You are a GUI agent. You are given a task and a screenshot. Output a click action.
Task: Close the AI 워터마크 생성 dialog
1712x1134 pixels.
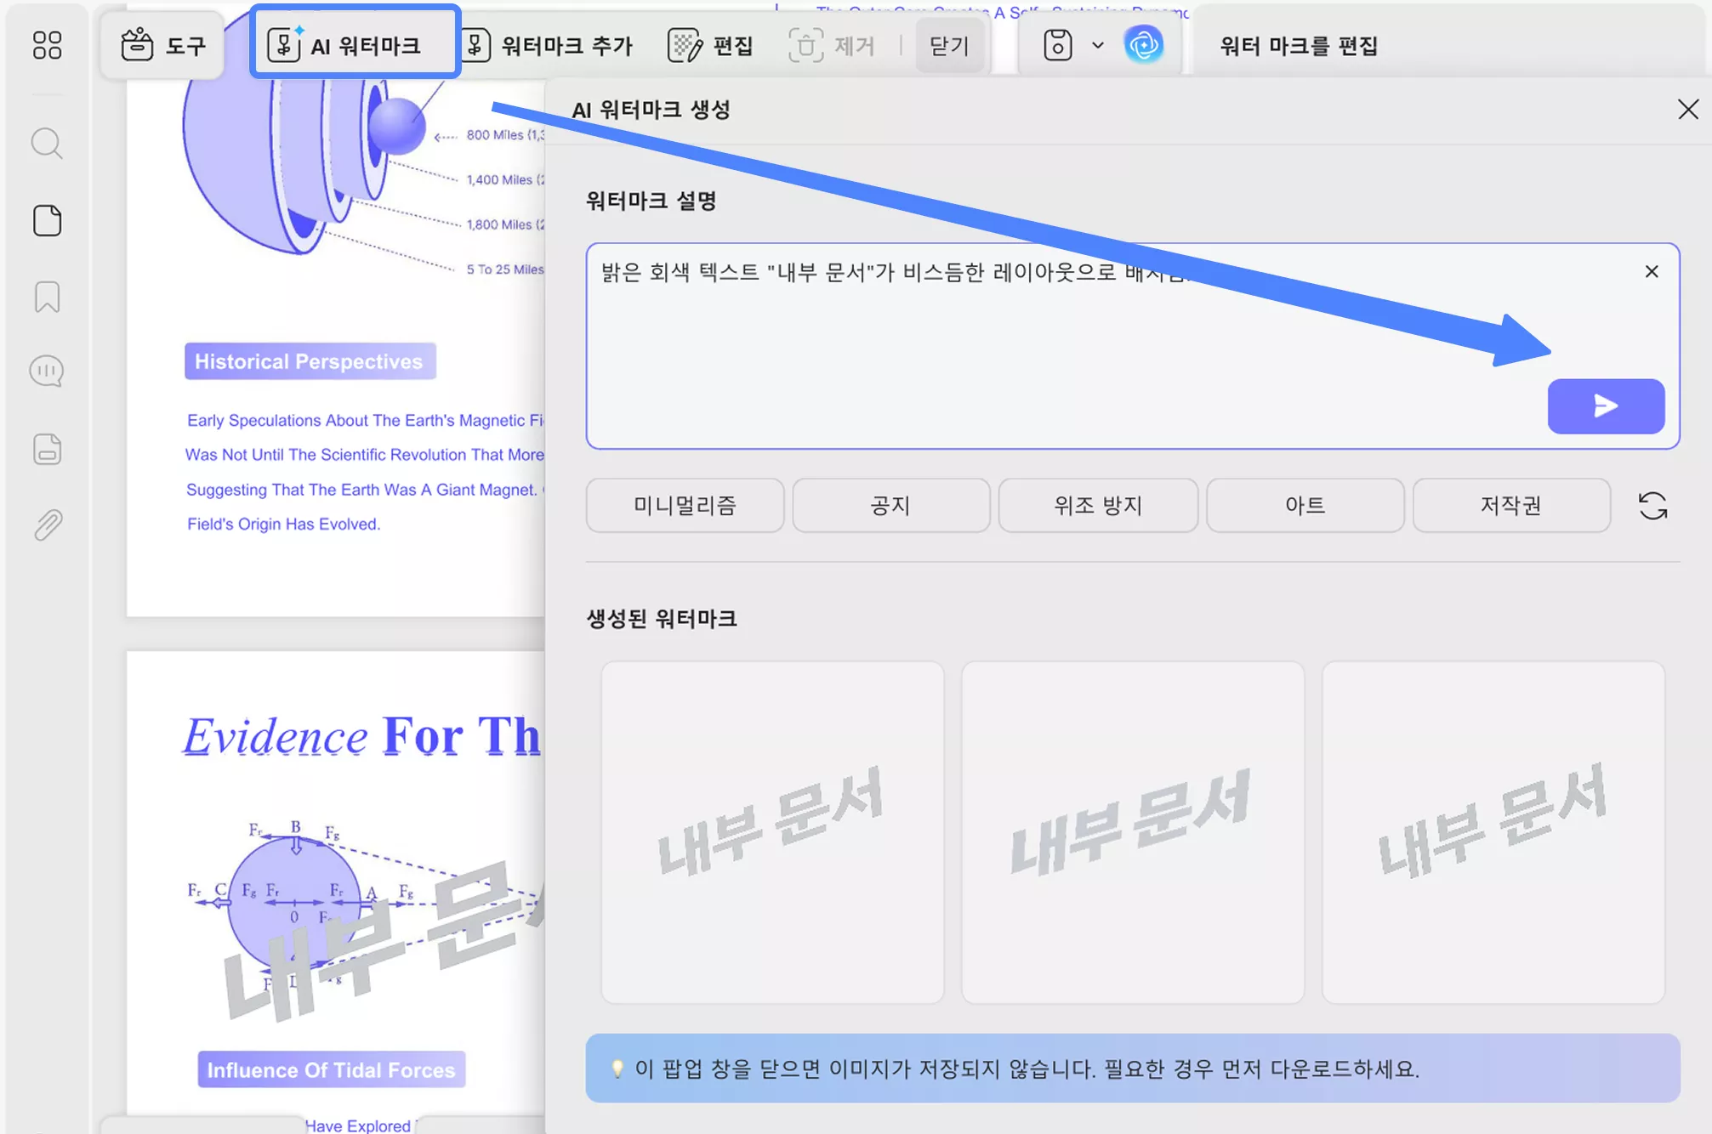tap(1687, 110)
